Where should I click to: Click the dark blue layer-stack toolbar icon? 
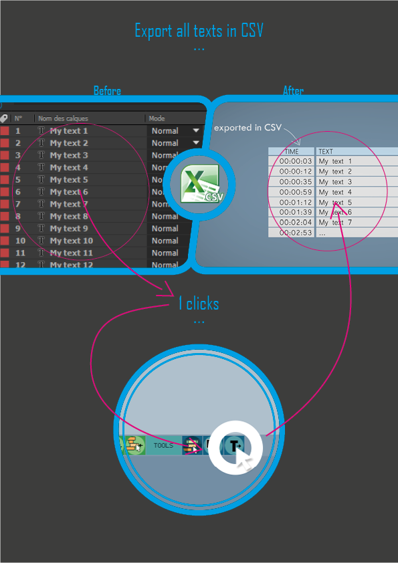tap(192, 445)
